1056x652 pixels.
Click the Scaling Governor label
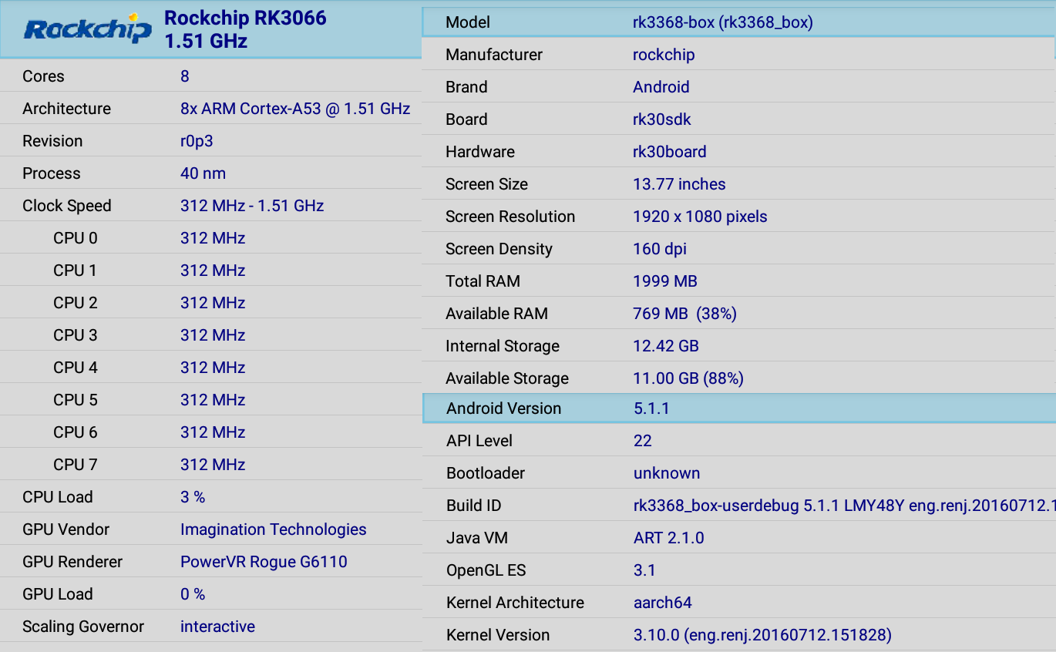(x=83, y=627)
